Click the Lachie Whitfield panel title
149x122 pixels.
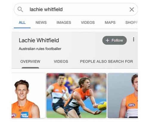coord(39,40)
